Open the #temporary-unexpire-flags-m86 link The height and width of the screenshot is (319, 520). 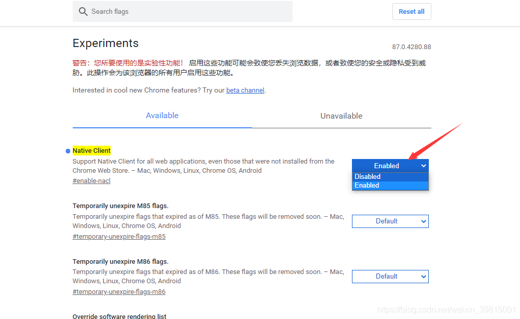(119, 292)
